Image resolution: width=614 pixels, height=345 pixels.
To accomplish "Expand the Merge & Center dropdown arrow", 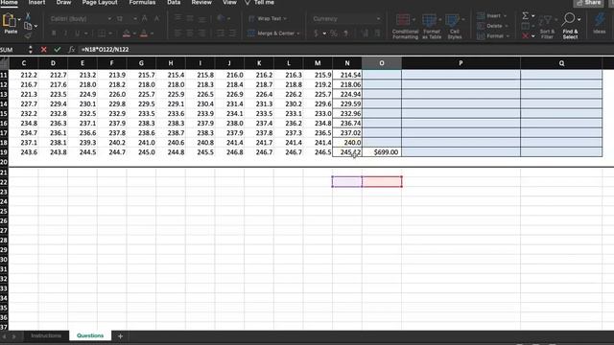I will 298,34.
